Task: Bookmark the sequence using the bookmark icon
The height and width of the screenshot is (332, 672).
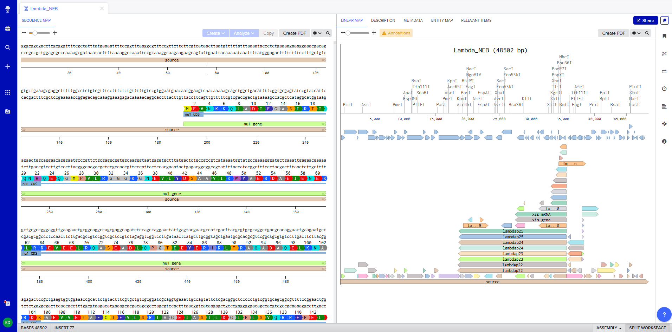Action: click(664, 35)
